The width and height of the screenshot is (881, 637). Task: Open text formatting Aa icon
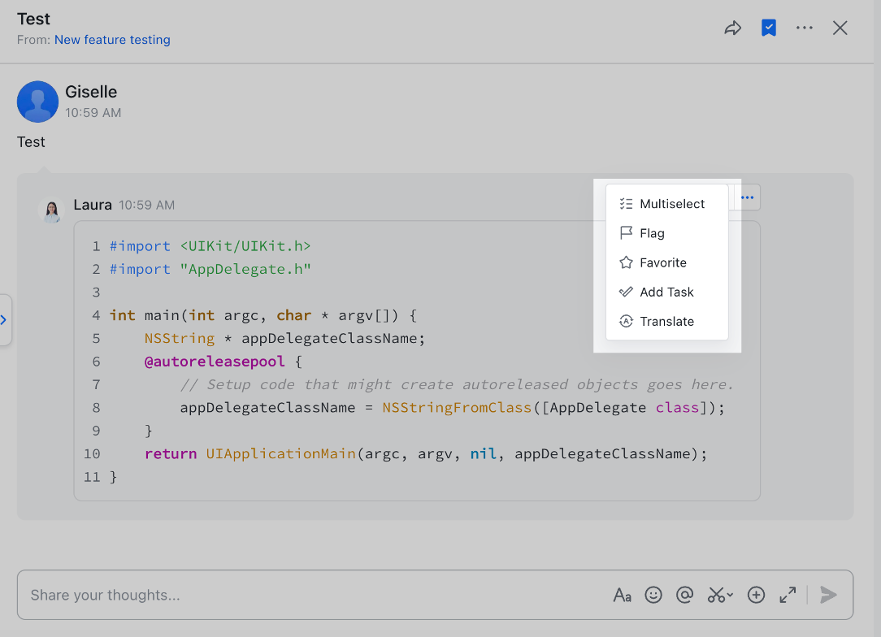(622, 596)
